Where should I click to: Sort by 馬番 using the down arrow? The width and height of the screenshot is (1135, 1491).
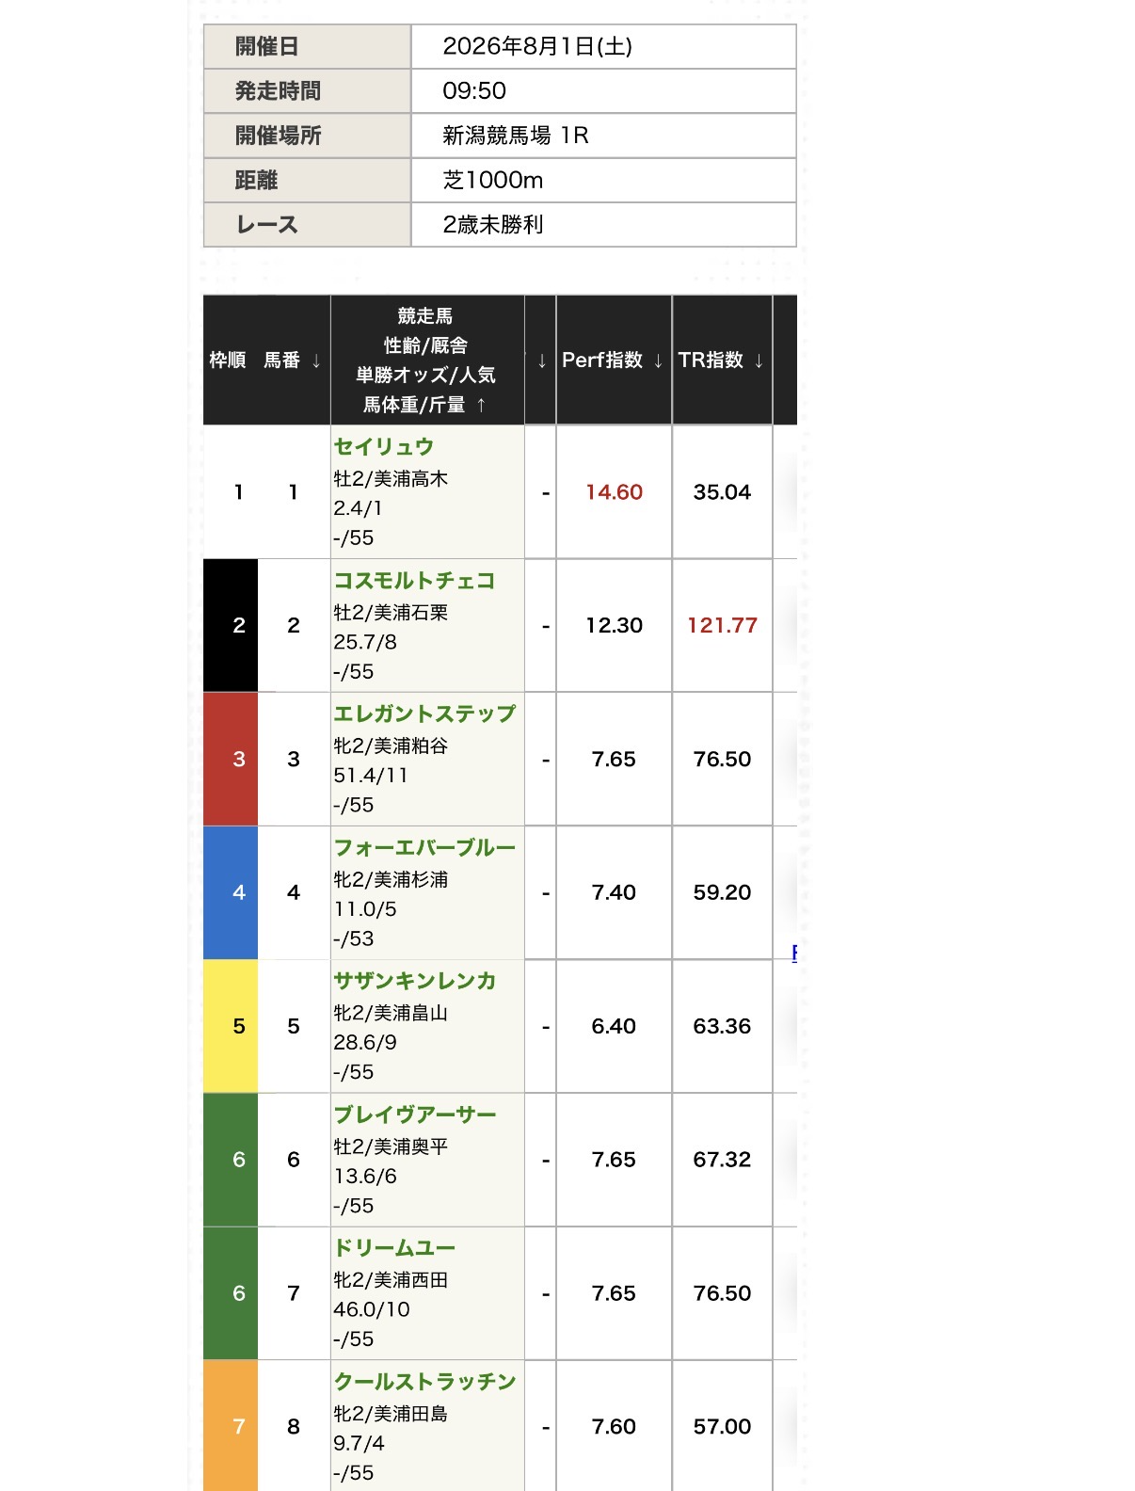(x=316, y=361)
